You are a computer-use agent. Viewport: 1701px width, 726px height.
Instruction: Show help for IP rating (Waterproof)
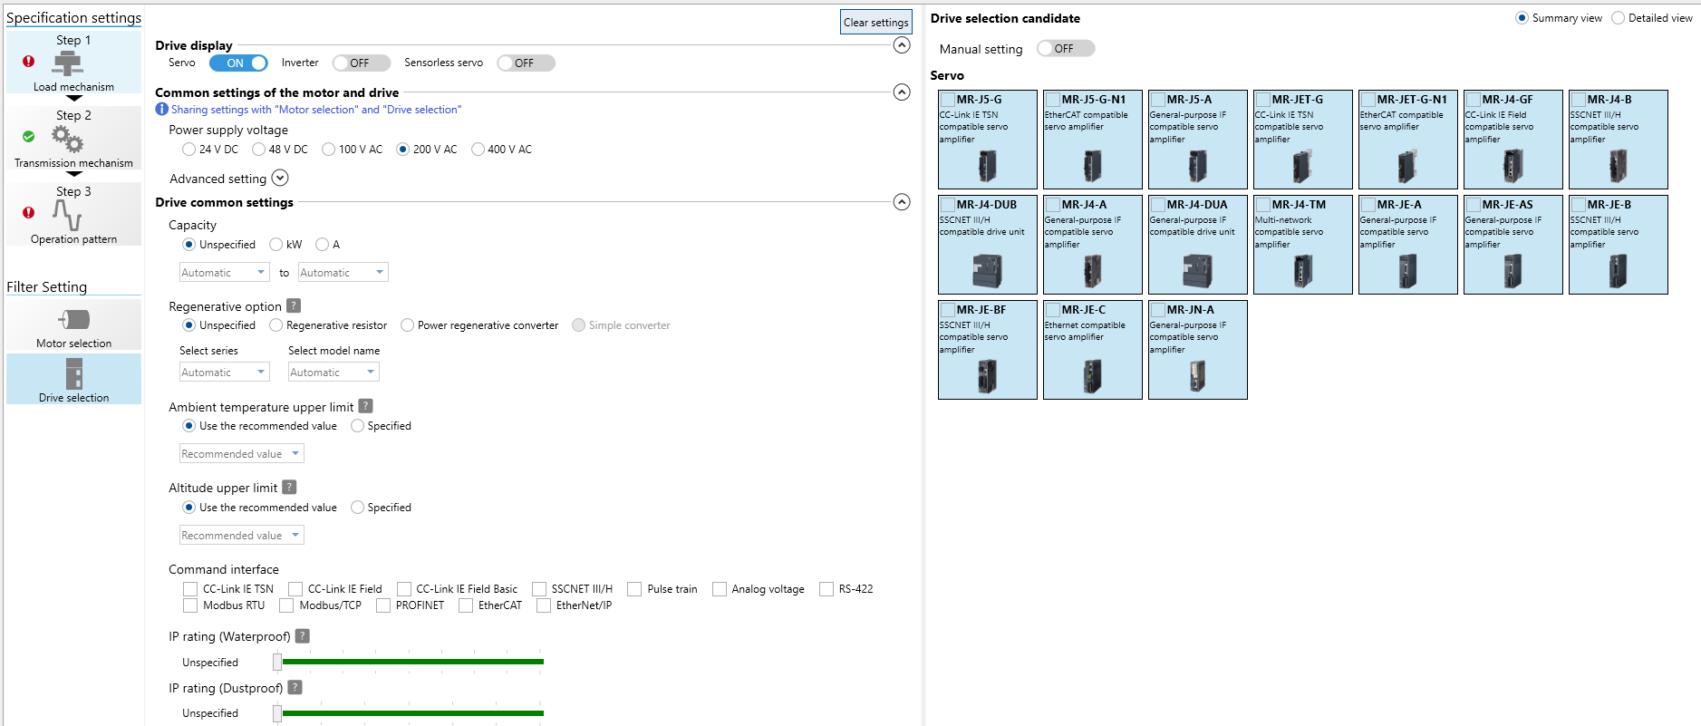coord(303,636)
